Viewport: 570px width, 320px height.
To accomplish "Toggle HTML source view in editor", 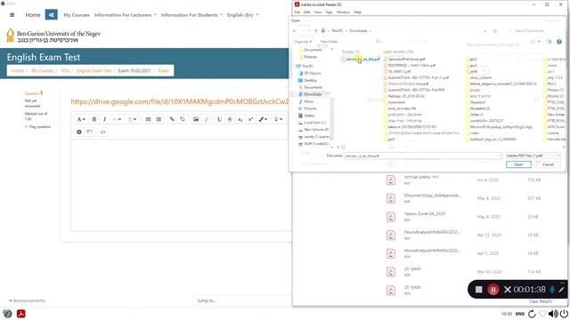I will [103, 132].
